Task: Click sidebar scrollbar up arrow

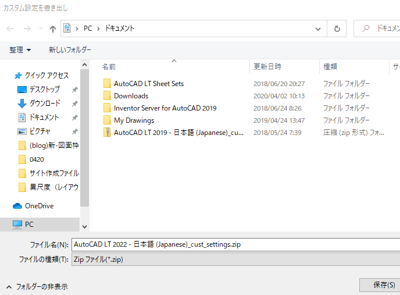Action: pos(85,65)
